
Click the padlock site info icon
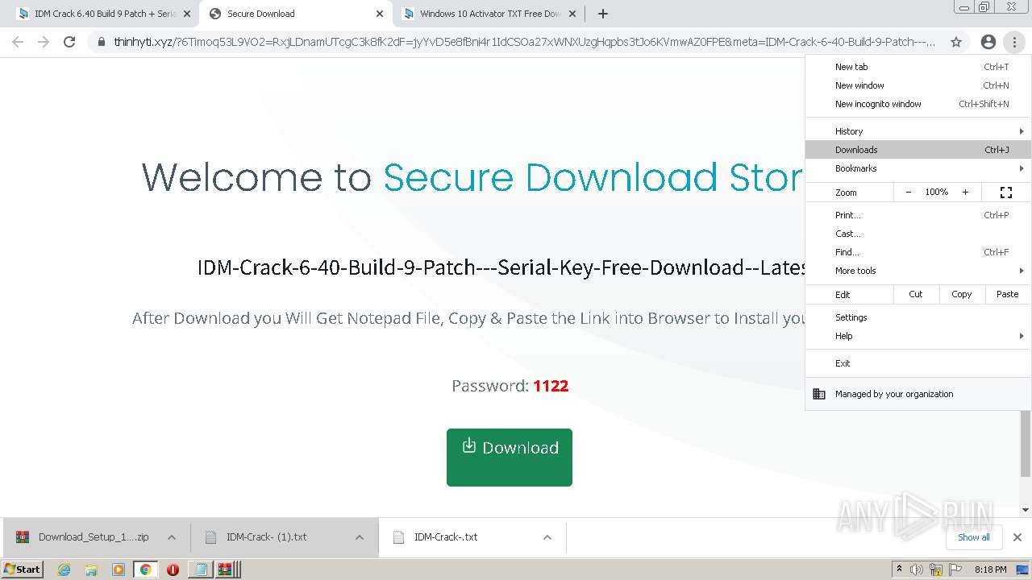click(102, 42)
